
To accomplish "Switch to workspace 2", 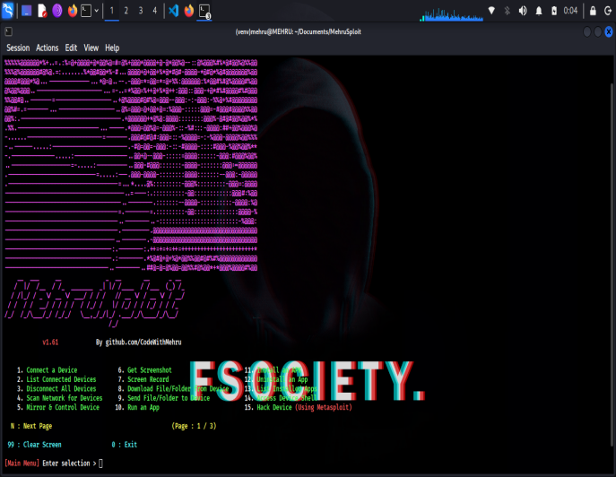I will 126,11.
